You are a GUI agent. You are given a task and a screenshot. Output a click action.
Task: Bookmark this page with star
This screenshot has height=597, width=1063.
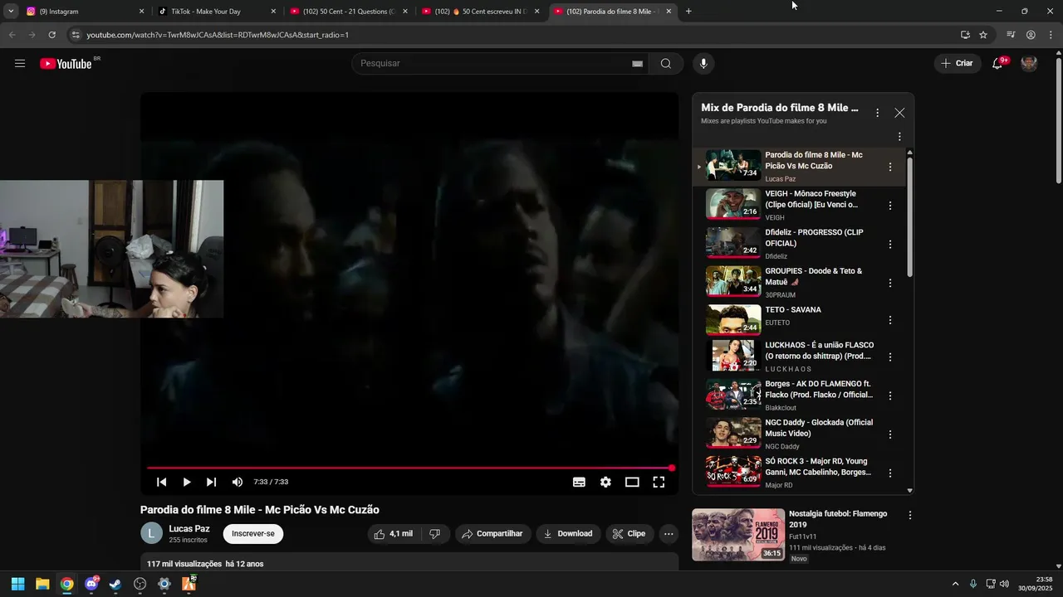coord(983,35)
